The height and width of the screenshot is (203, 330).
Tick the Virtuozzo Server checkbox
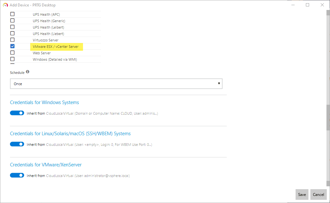click(13, 40)
